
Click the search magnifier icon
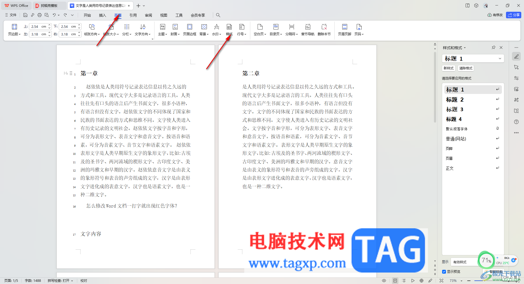coord(218,15)
